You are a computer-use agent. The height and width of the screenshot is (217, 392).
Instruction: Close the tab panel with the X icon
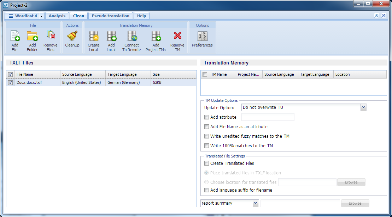pos(384,15)
